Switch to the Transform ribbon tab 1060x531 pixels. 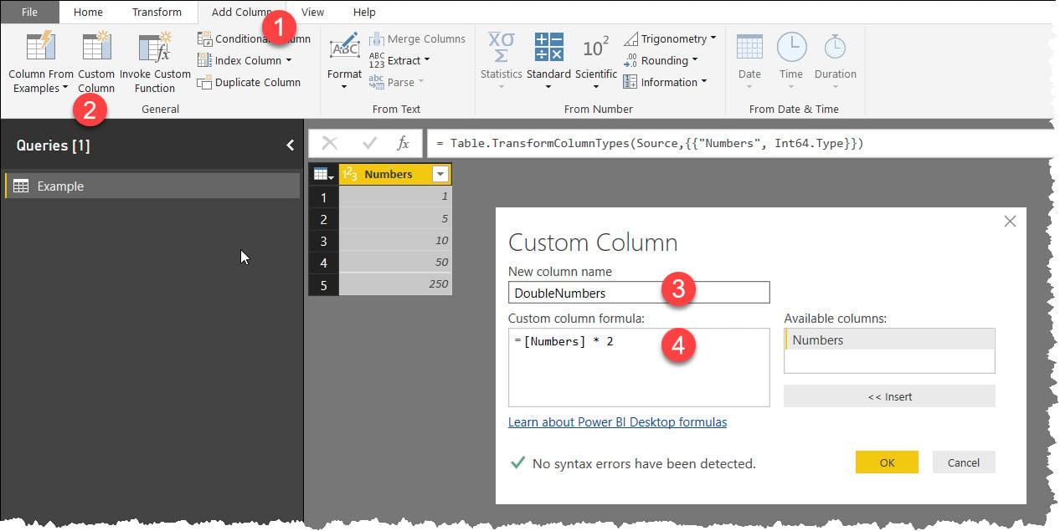coord(157,12)
